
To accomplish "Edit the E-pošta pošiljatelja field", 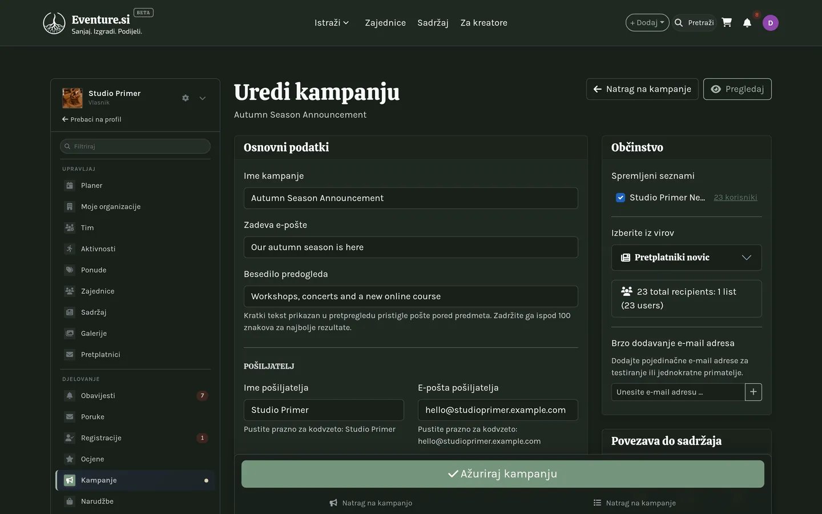I will pyautogui.click(x=498, y=410).
